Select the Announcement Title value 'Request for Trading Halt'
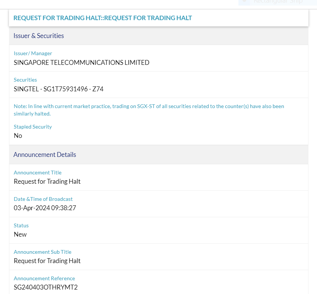This screenshot has width=317, height=294. click(x=47, y=181)
